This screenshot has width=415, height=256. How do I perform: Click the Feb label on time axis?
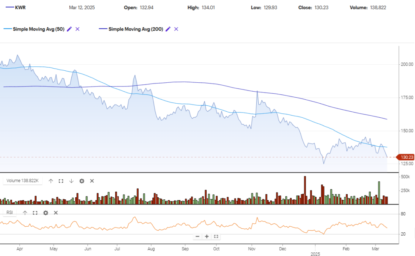point(346,249)
